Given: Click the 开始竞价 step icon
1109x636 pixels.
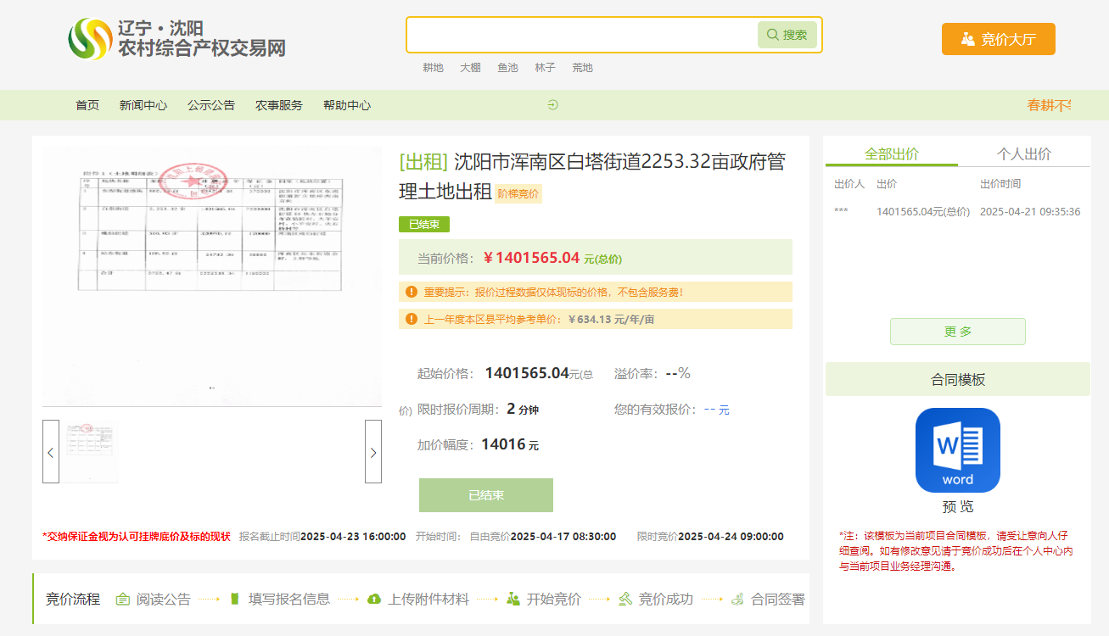Looking at the screenshot, I should click(511, 599).
